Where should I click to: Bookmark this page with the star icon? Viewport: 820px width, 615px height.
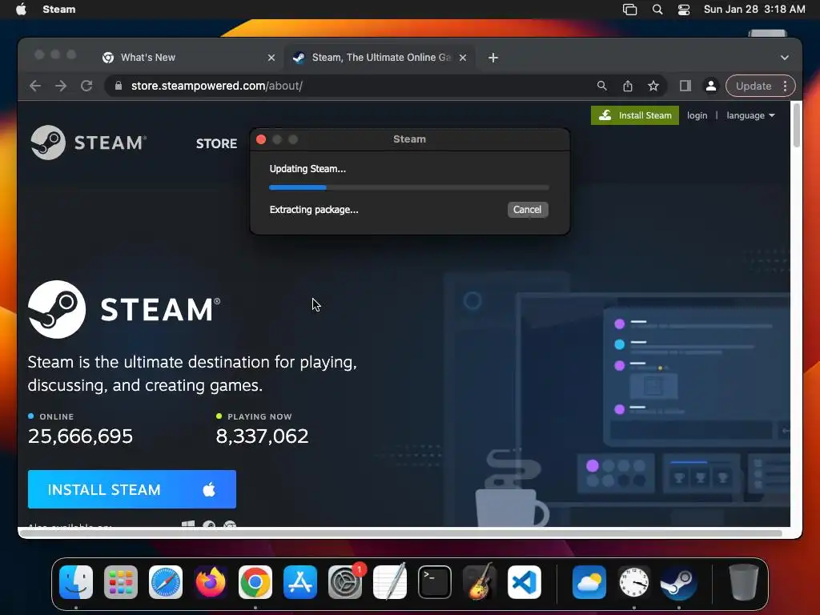click(653, 86)
